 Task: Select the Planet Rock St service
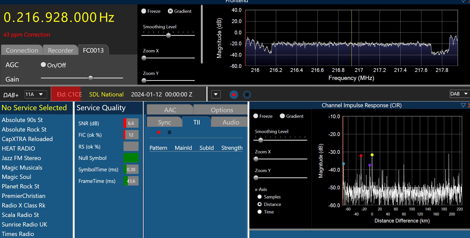(21, 186)
